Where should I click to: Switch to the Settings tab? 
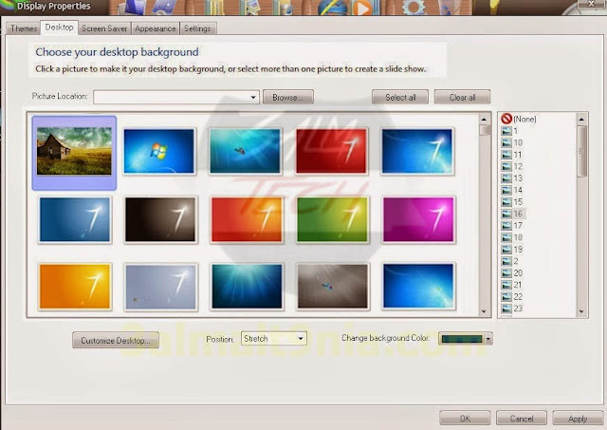point(197,28)
